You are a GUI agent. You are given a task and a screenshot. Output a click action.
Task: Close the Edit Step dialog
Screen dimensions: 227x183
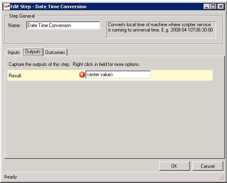pyautogui.click(x=221, y=7)
